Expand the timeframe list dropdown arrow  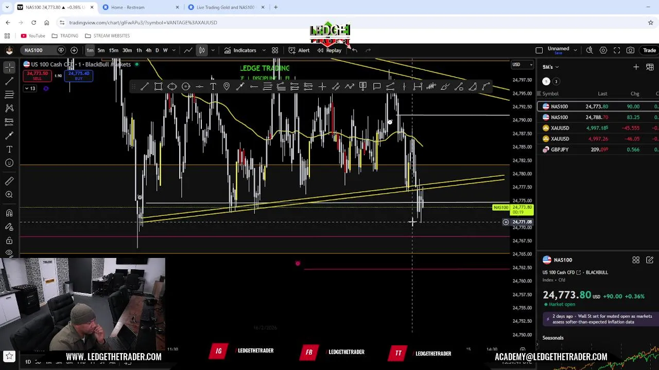[174, 50]
